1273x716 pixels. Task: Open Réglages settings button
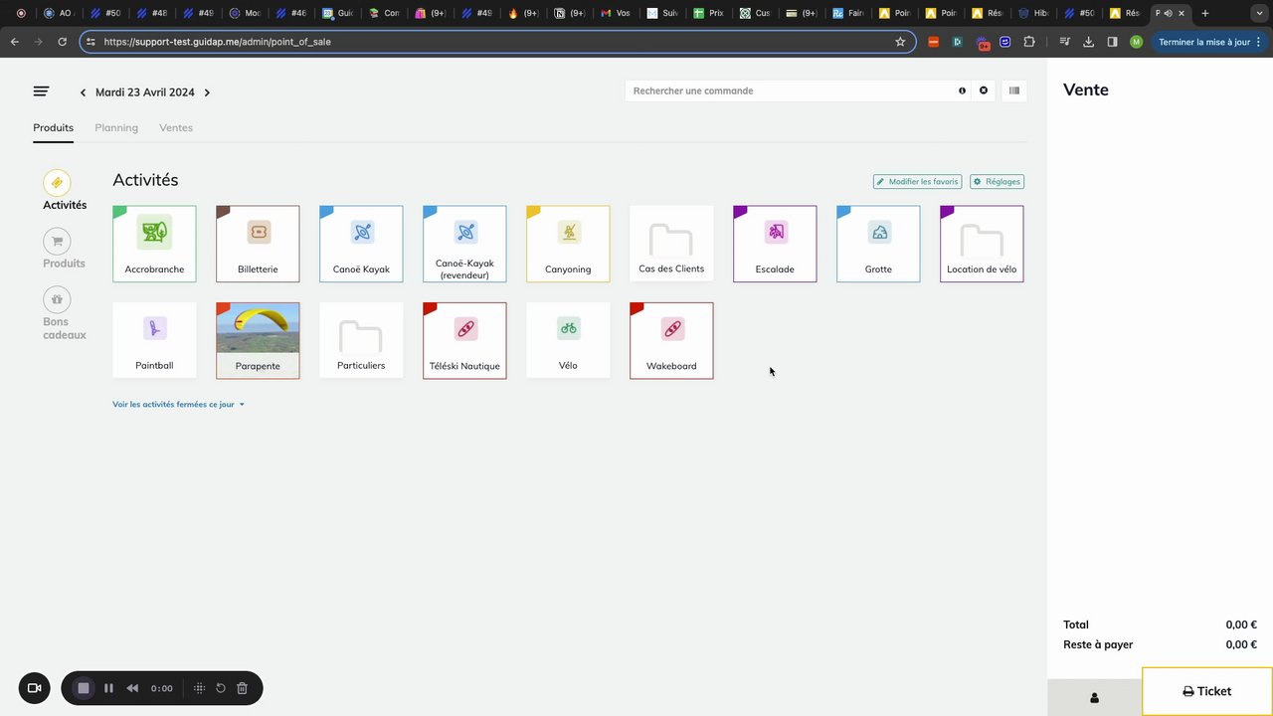(997, 182)
